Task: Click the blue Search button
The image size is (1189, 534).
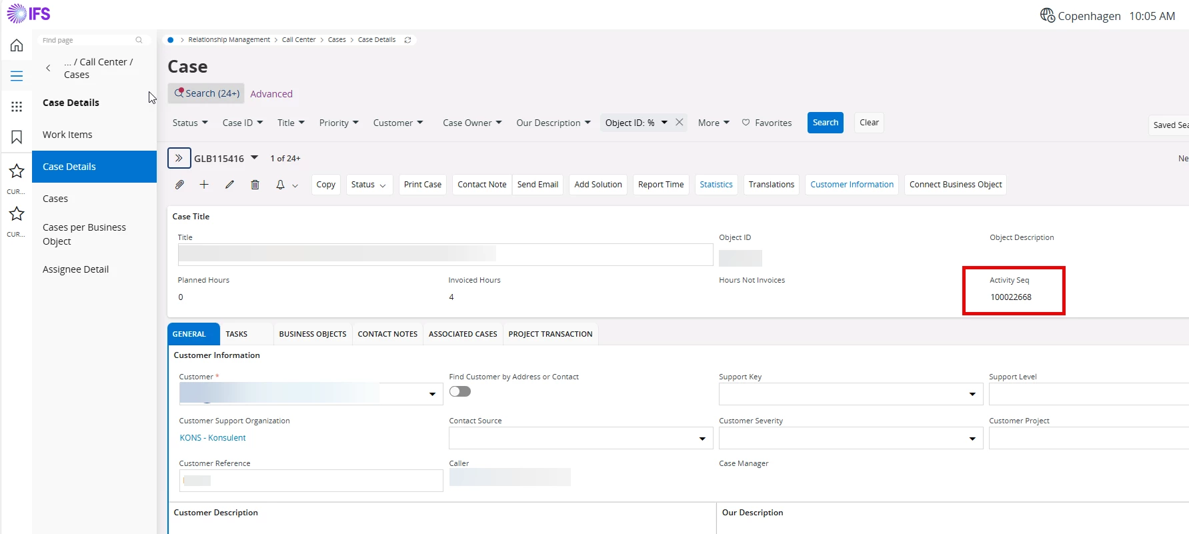Action: [x=825, y=123]
